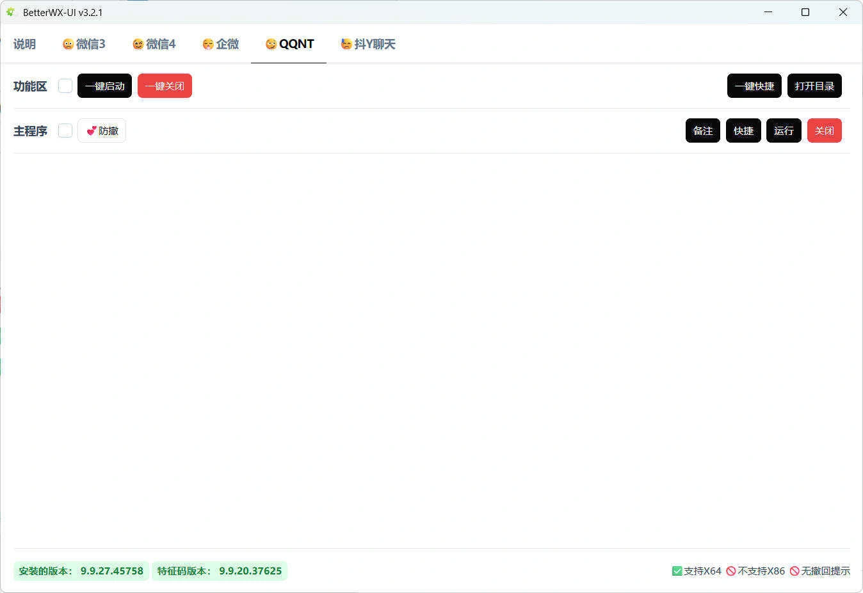Screen dimensions: 863x593
Task: Click the 运行 button
Action: click(x=783, y=130)
